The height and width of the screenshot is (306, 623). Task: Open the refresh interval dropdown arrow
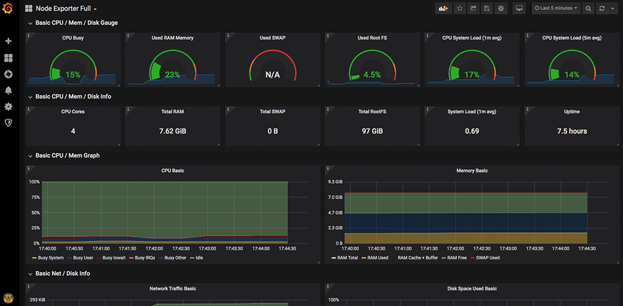614,9
